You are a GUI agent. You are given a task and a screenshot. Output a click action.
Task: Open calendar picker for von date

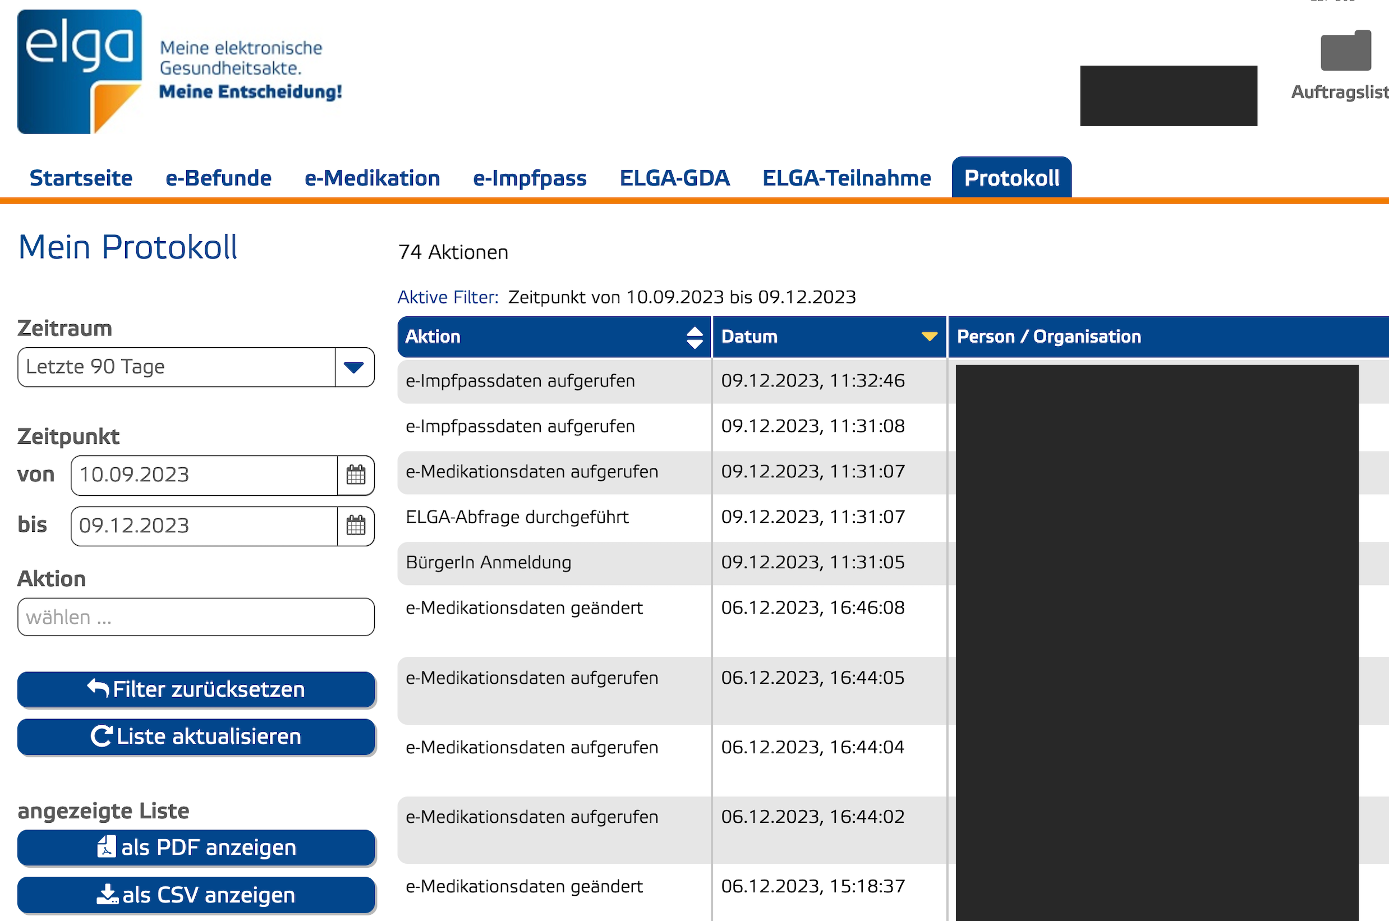click(x=355, y=475)
